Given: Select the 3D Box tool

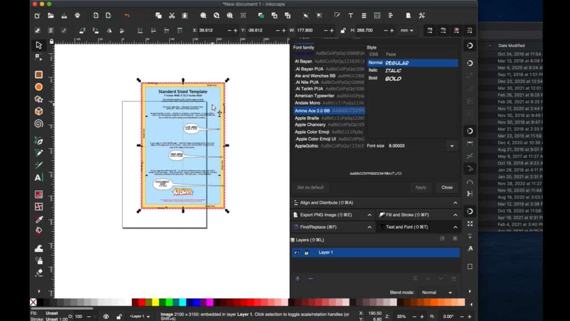Looking at the screenshot, I should pyautogui.click(x=39, y=111).
